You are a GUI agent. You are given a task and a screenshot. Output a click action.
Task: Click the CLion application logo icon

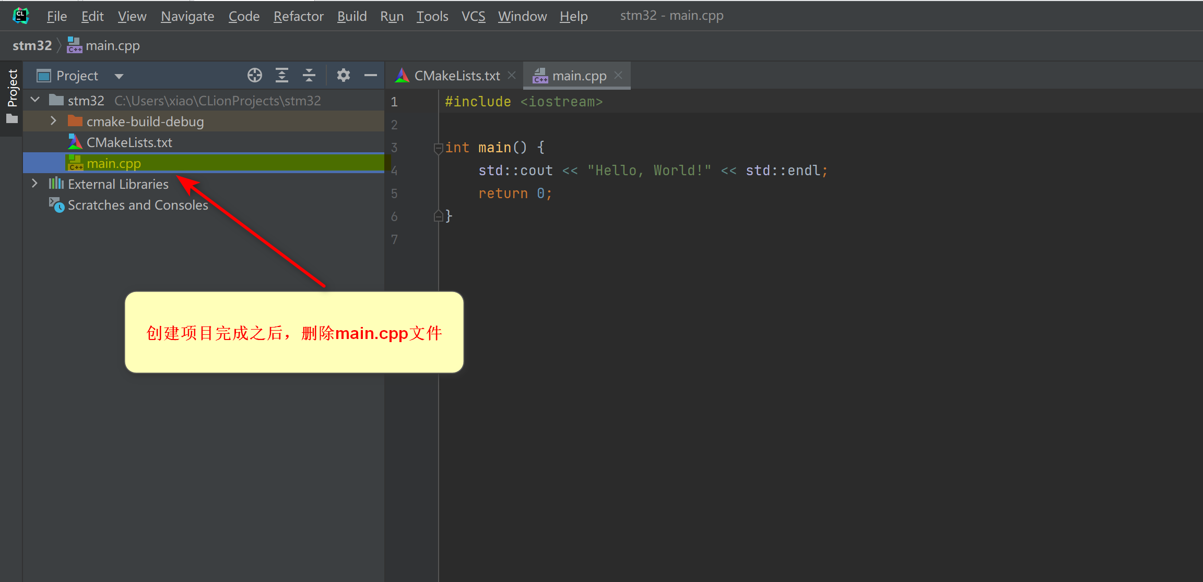(20, 16)
